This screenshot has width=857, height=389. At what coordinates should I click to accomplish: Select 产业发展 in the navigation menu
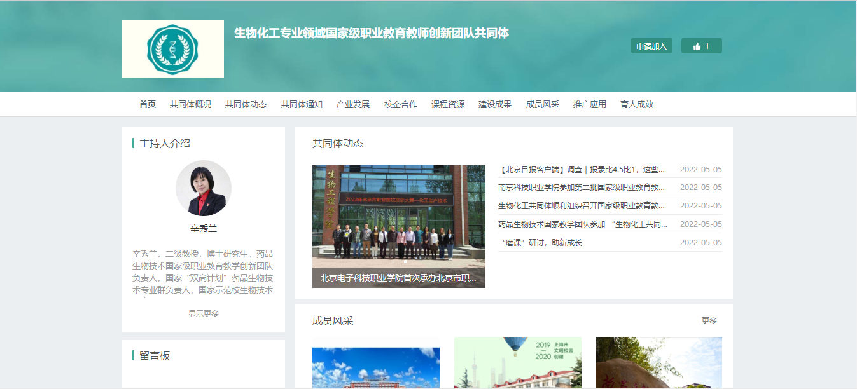[x=352, y=104]
